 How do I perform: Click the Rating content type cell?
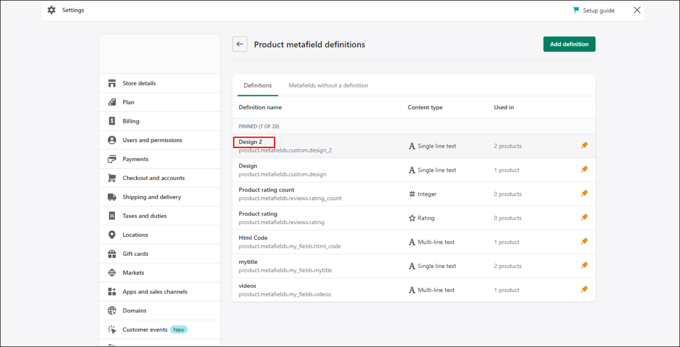[x=421, y=218]
